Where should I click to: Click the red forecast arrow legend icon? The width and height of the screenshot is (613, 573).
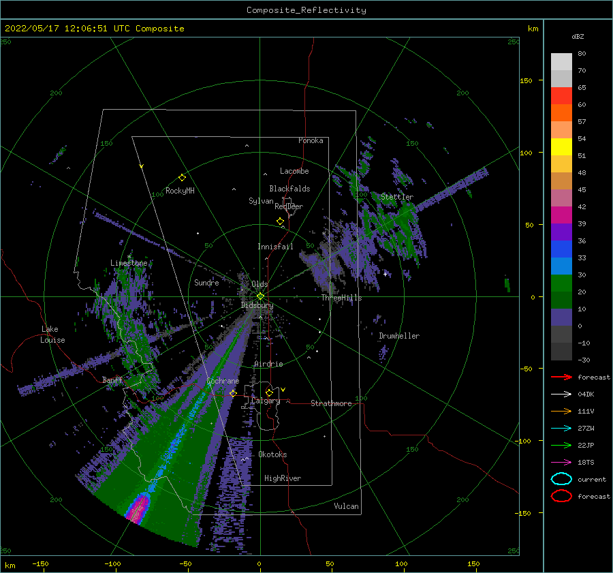561,377
